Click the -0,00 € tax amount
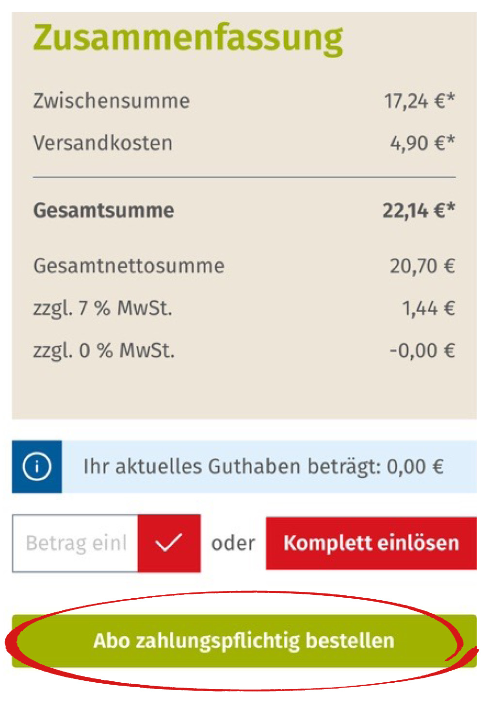This screenshot has width=485, height=708. tap(422, 350)
